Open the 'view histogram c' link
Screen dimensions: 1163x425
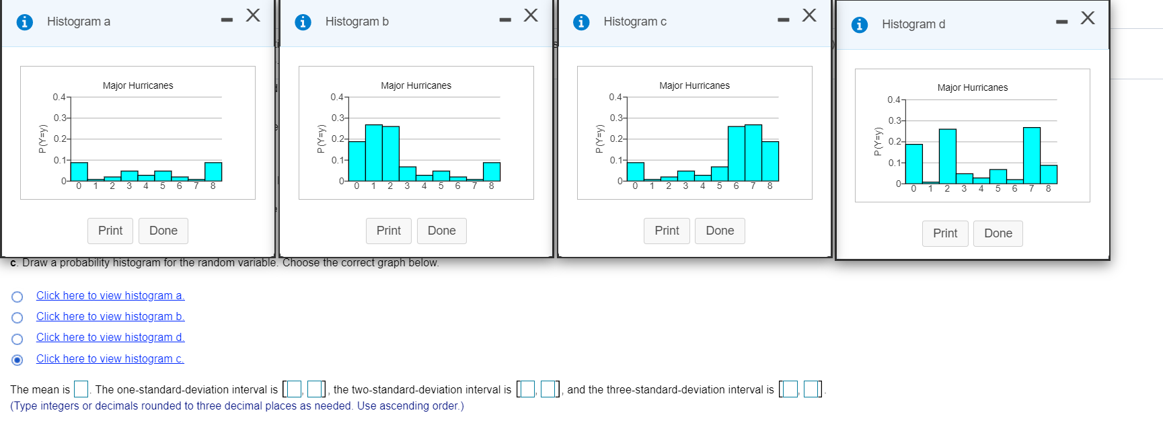click(110, 359)
